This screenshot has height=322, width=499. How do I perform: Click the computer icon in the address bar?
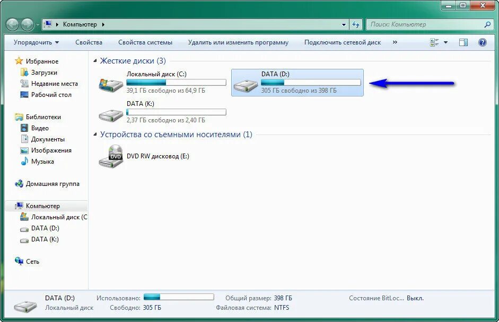pyautogui.click(x=48, y=24)
